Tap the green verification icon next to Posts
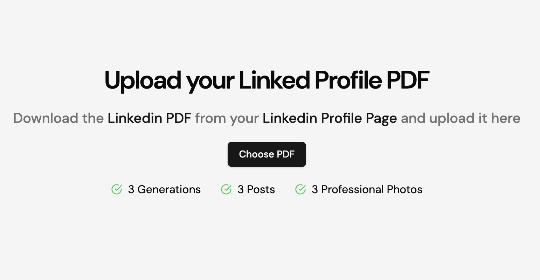This screenshot has width=540, height=280. [x=226, y=189]
